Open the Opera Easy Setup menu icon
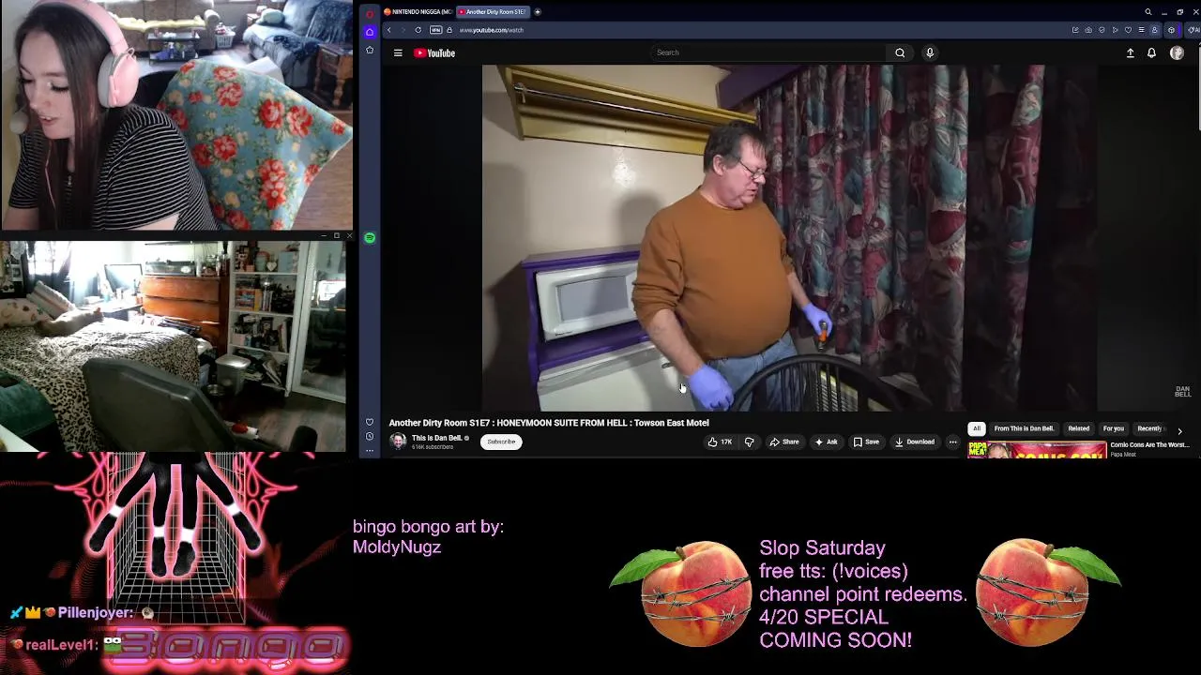This screenshot has height=675, width=1201. click(x=1141, y=30)
